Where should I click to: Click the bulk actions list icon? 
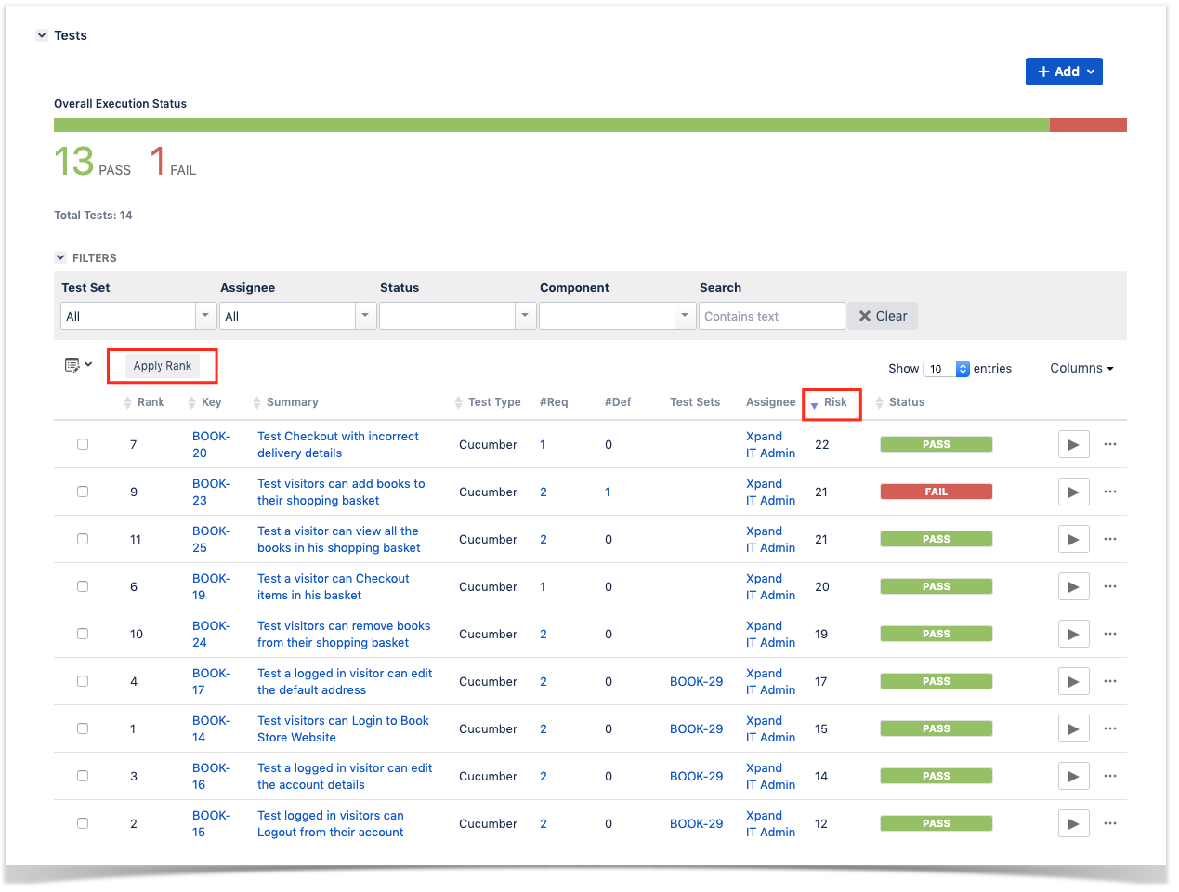point(78,365)
